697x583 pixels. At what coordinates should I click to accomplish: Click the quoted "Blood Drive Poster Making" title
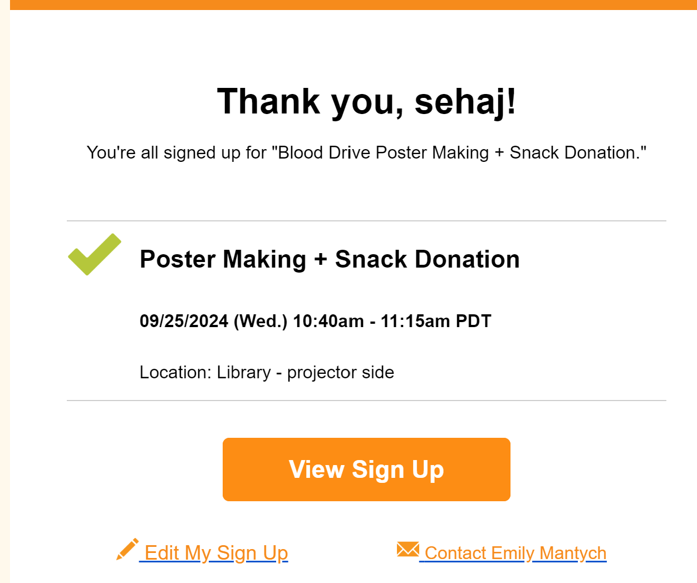point(383,152)
